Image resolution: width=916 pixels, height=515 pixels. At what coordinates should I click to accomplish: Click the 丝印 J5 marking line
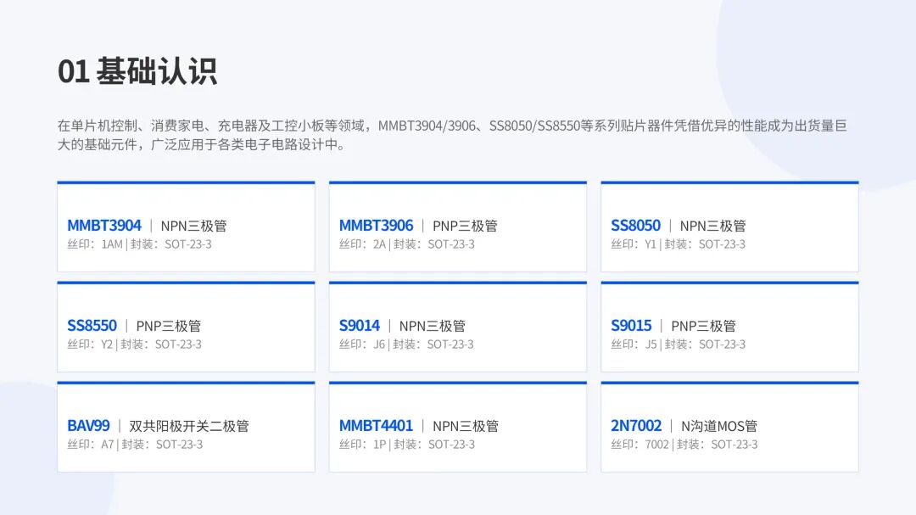pyautogui.click(x=678, y=344)
